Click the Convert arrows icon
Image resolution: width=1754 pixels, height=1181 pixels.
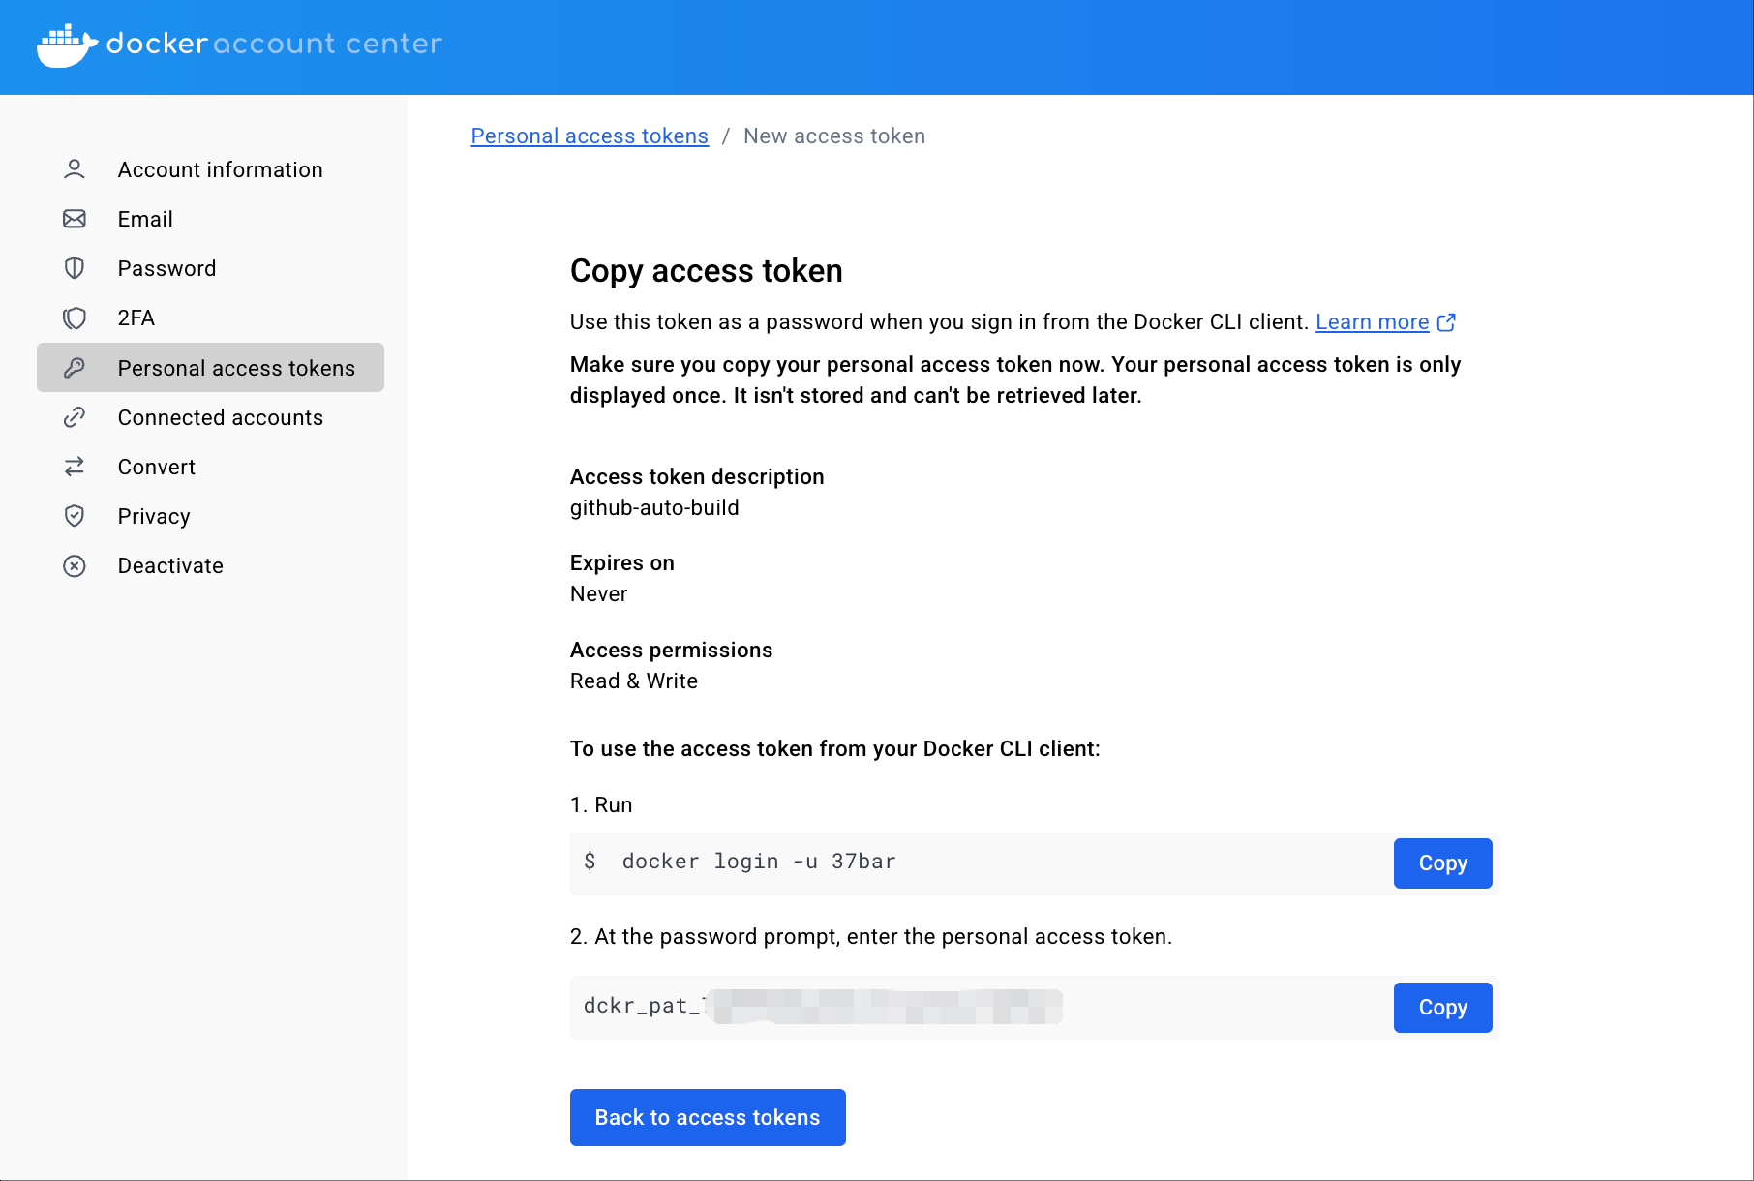tap(75, 467)
